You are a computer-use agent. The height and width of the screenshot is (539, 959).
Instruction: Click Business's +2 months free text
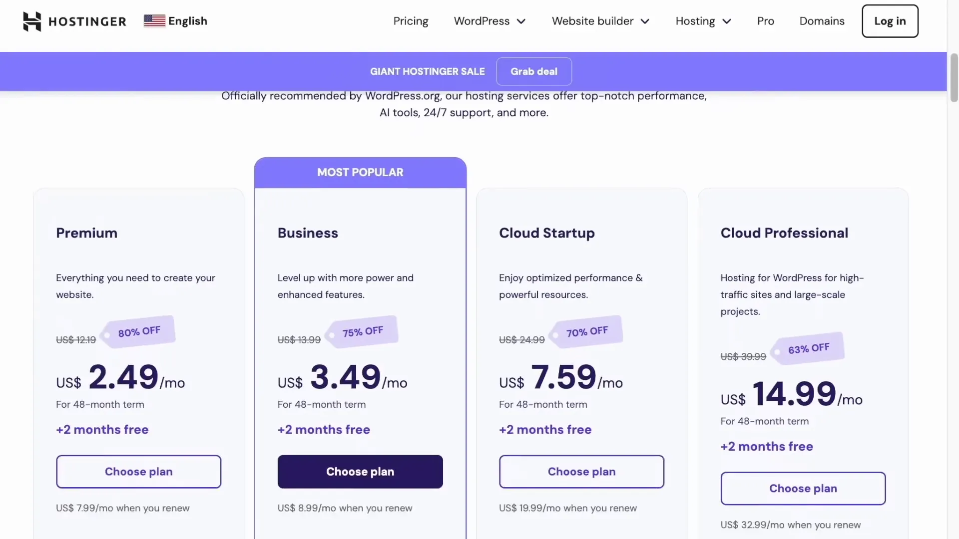click(x=324, y=430)
